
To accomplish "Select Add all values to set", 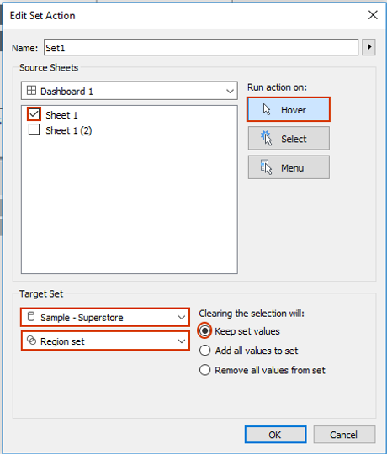I will pos(204,351).
